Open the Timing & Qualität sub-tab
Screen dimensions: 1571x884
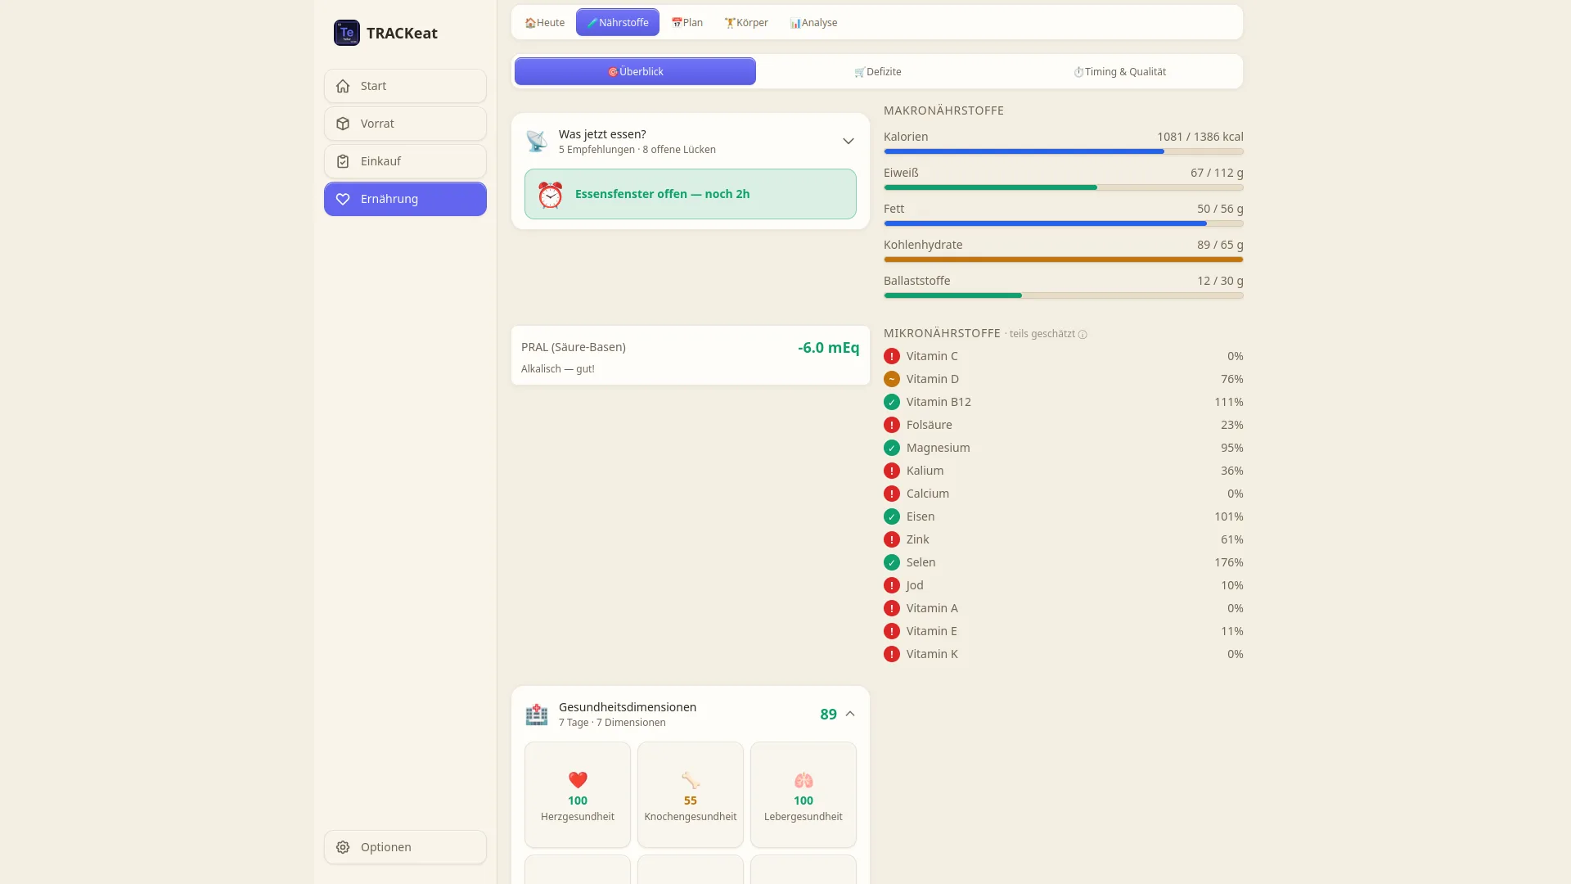[1119, 71]
